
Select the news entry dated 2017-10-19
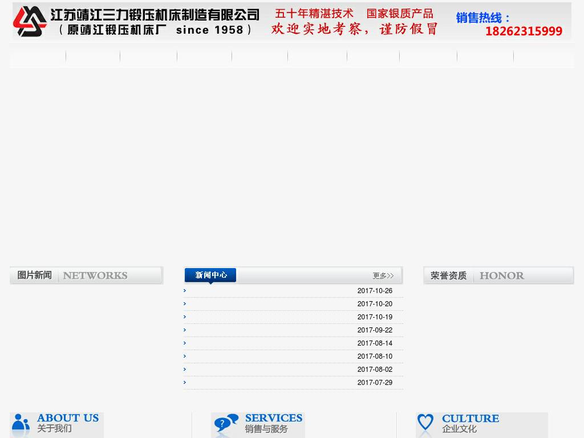click(x=293, y=317)
